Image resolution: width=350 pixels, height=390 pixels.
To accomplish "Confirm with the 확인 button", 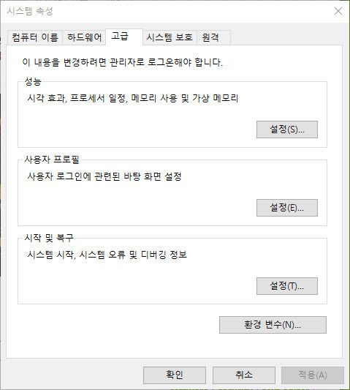I will 175,375.
